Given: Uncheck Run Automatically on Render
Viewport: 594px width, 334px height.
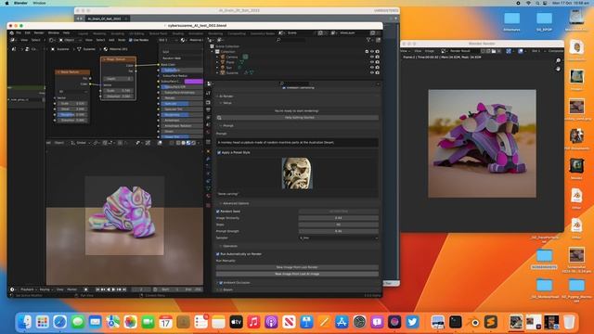Looking at the screenshot, I should coord(218,254).
